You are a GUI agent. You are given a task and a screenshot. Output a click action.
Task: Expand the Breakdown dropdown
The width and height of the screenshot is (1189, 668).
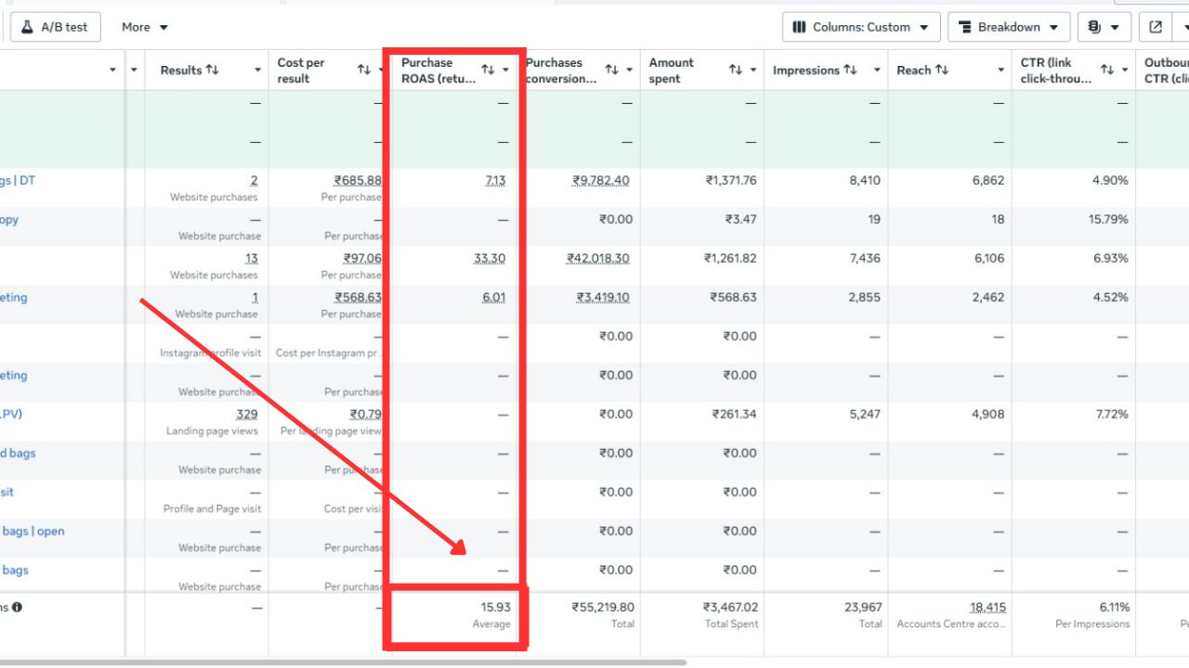coord(1009,27)
